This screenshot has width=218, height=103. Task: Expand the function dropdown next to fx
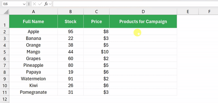click(x=50, y=4)
